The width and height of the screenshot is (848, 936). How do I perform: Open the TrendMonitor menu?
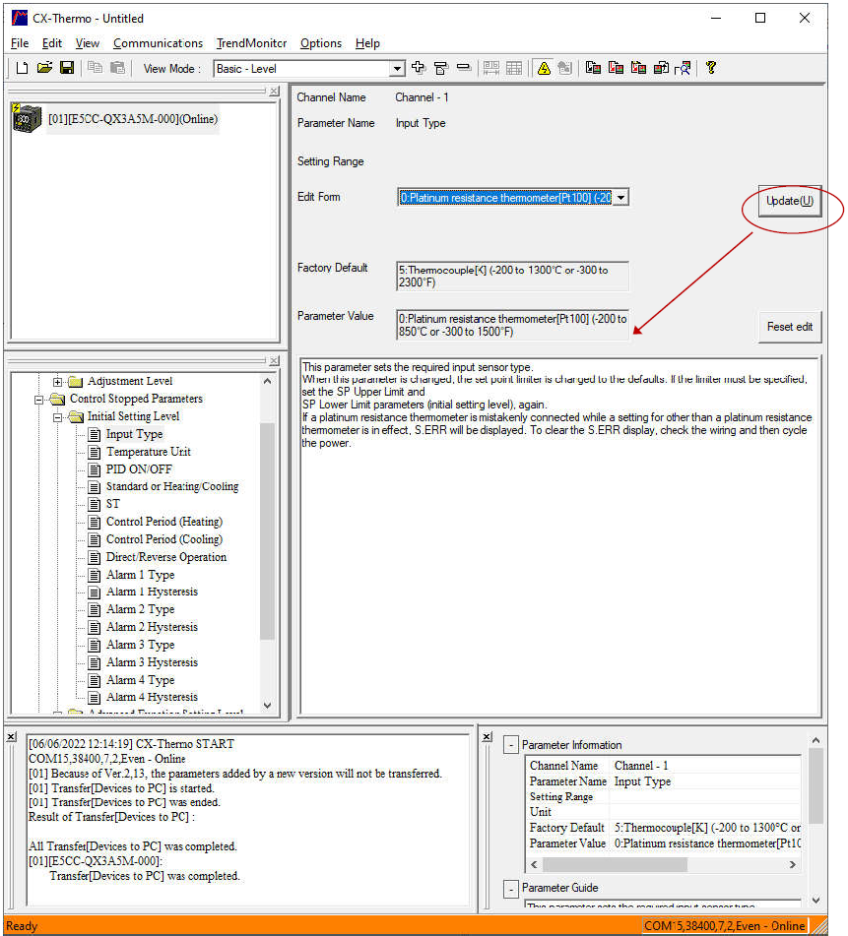(x=251, y=43)
